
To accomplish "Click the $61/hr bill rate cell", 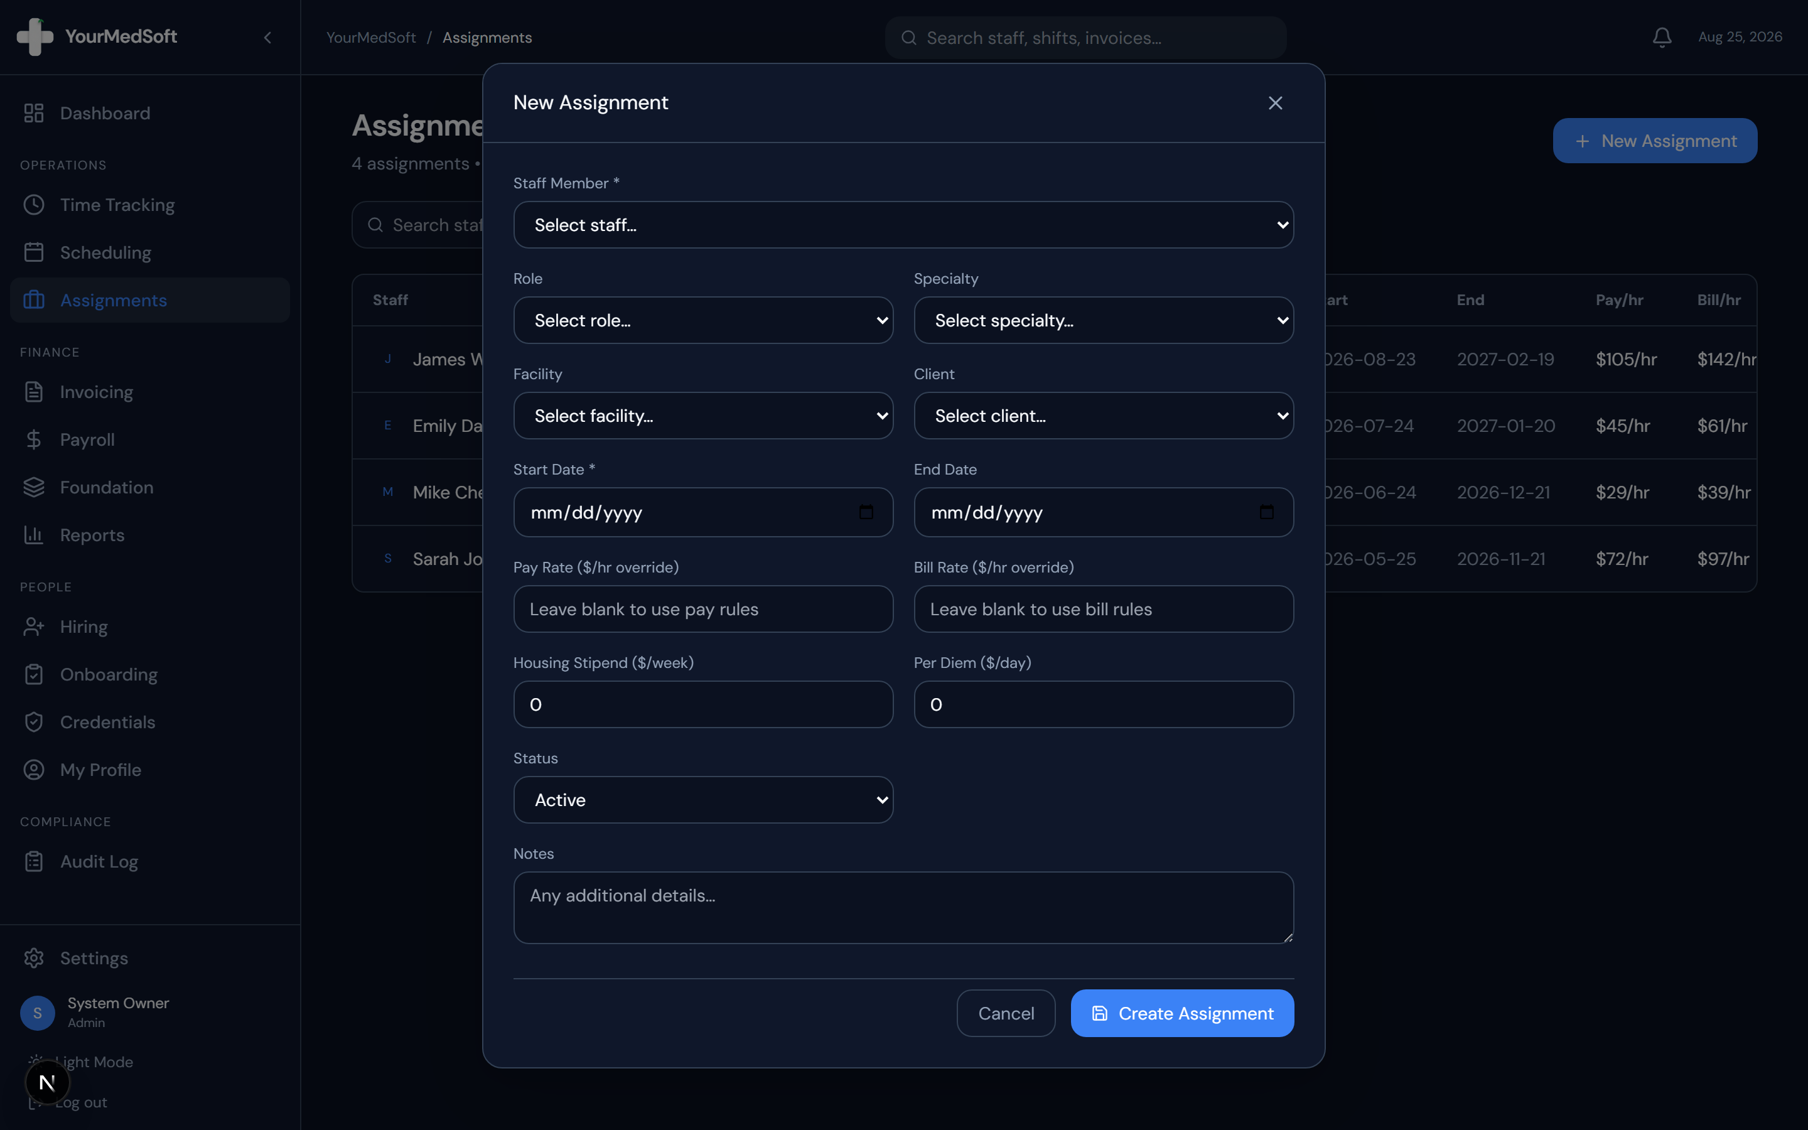I will point(1722,426).
